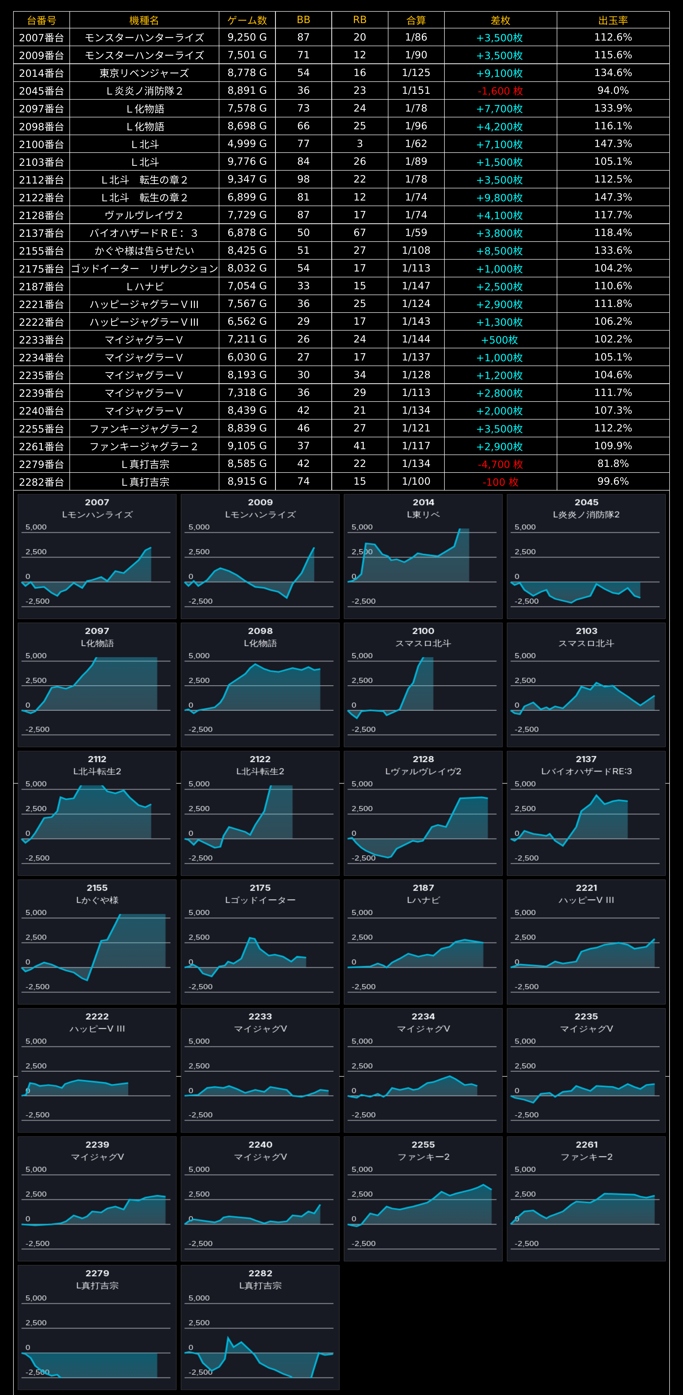Click the Ｌ炎炎ノ消防隊２ machine name
The width and height of the screenshot is (683, 1395).
coord(145,91)
